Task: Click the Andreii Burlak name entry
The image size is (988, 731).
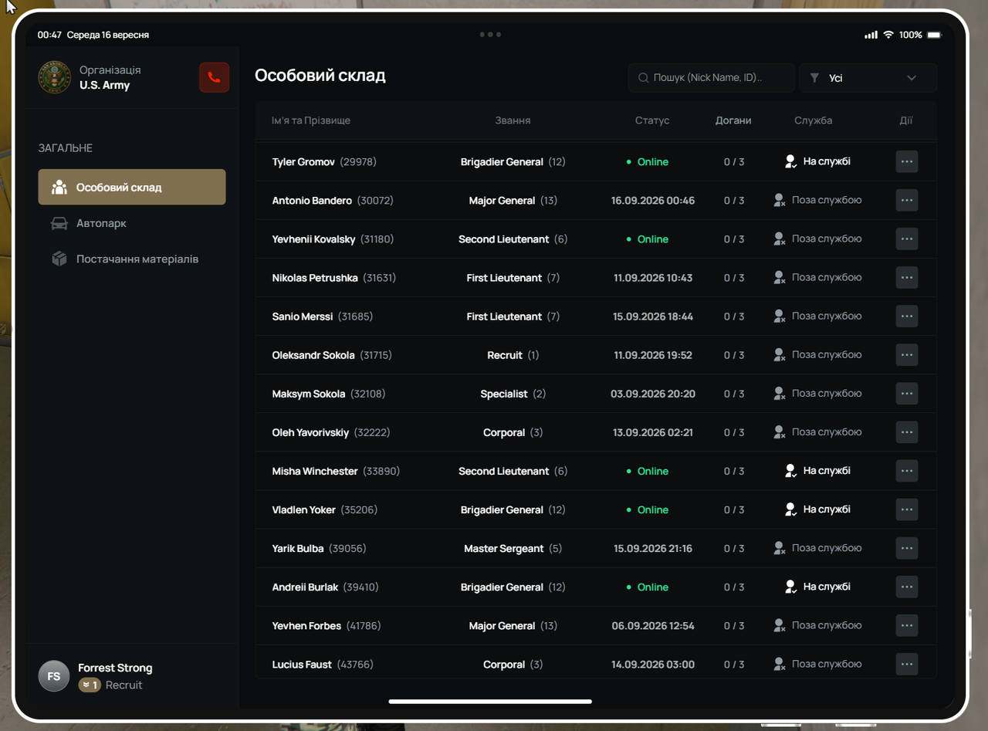Action: pos(305,587)
